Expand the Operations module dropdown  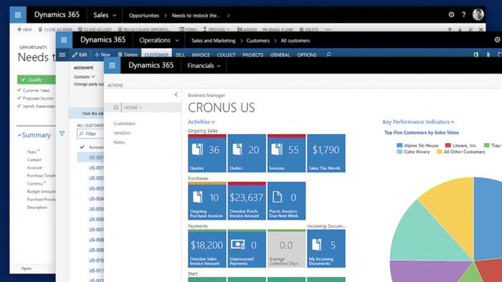tap(177, 41)
